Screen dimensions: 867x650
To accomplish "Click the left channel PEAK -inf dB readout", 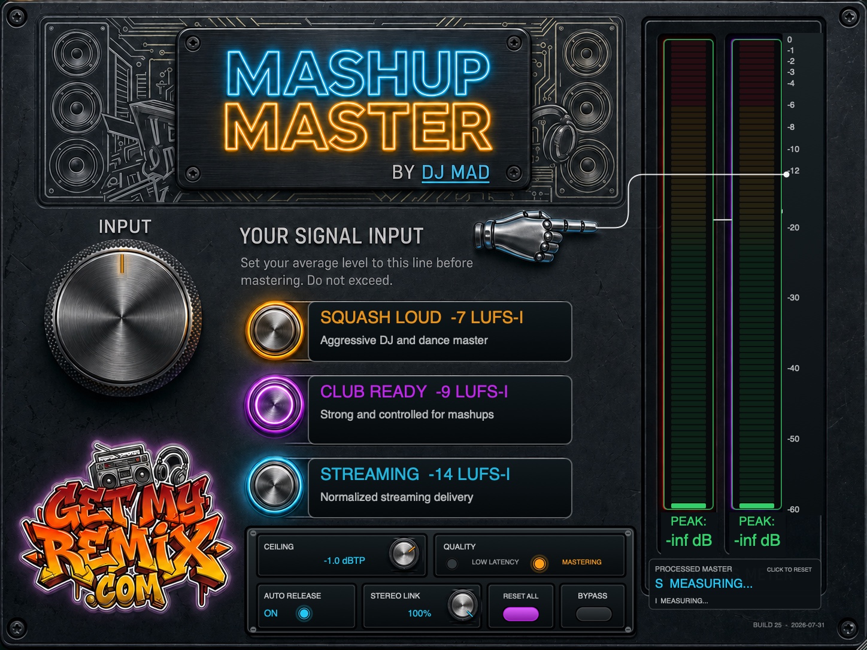I will coord(689,533).
